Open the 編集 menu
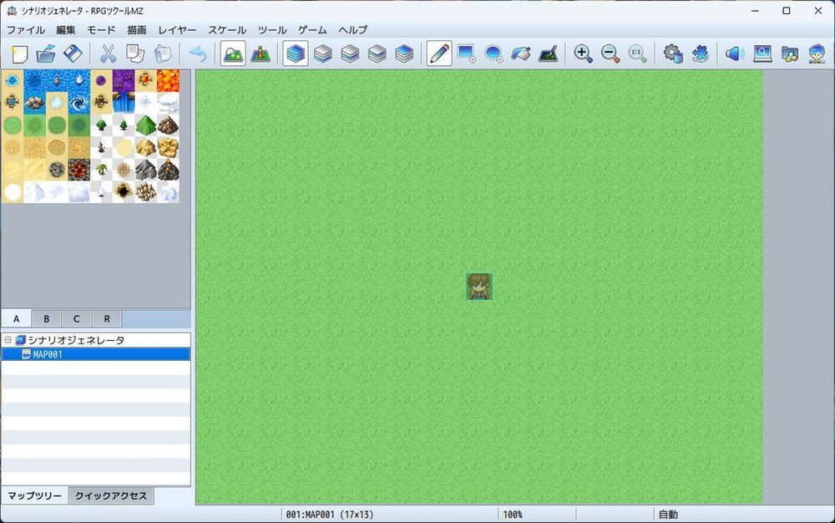Viewport: 835px width, 523px height. [66, 30]
